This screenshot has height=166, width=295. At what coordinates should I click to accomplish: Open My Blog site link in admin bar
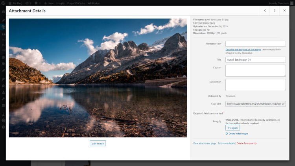pyautogui.click(x=15, y=3)
